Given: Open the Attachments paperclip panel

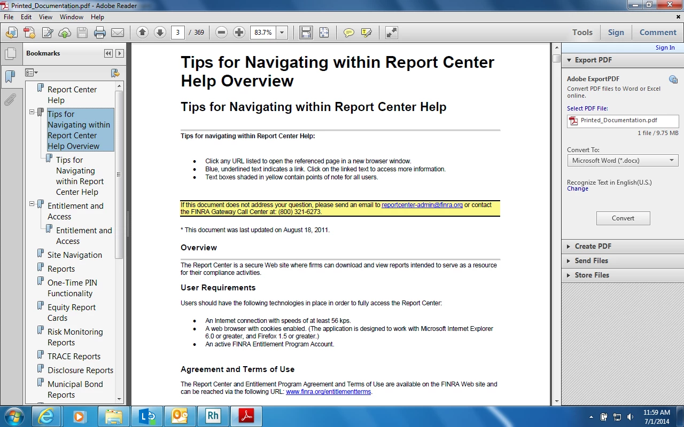Looking at the screenshot, I should coord(10,100).
